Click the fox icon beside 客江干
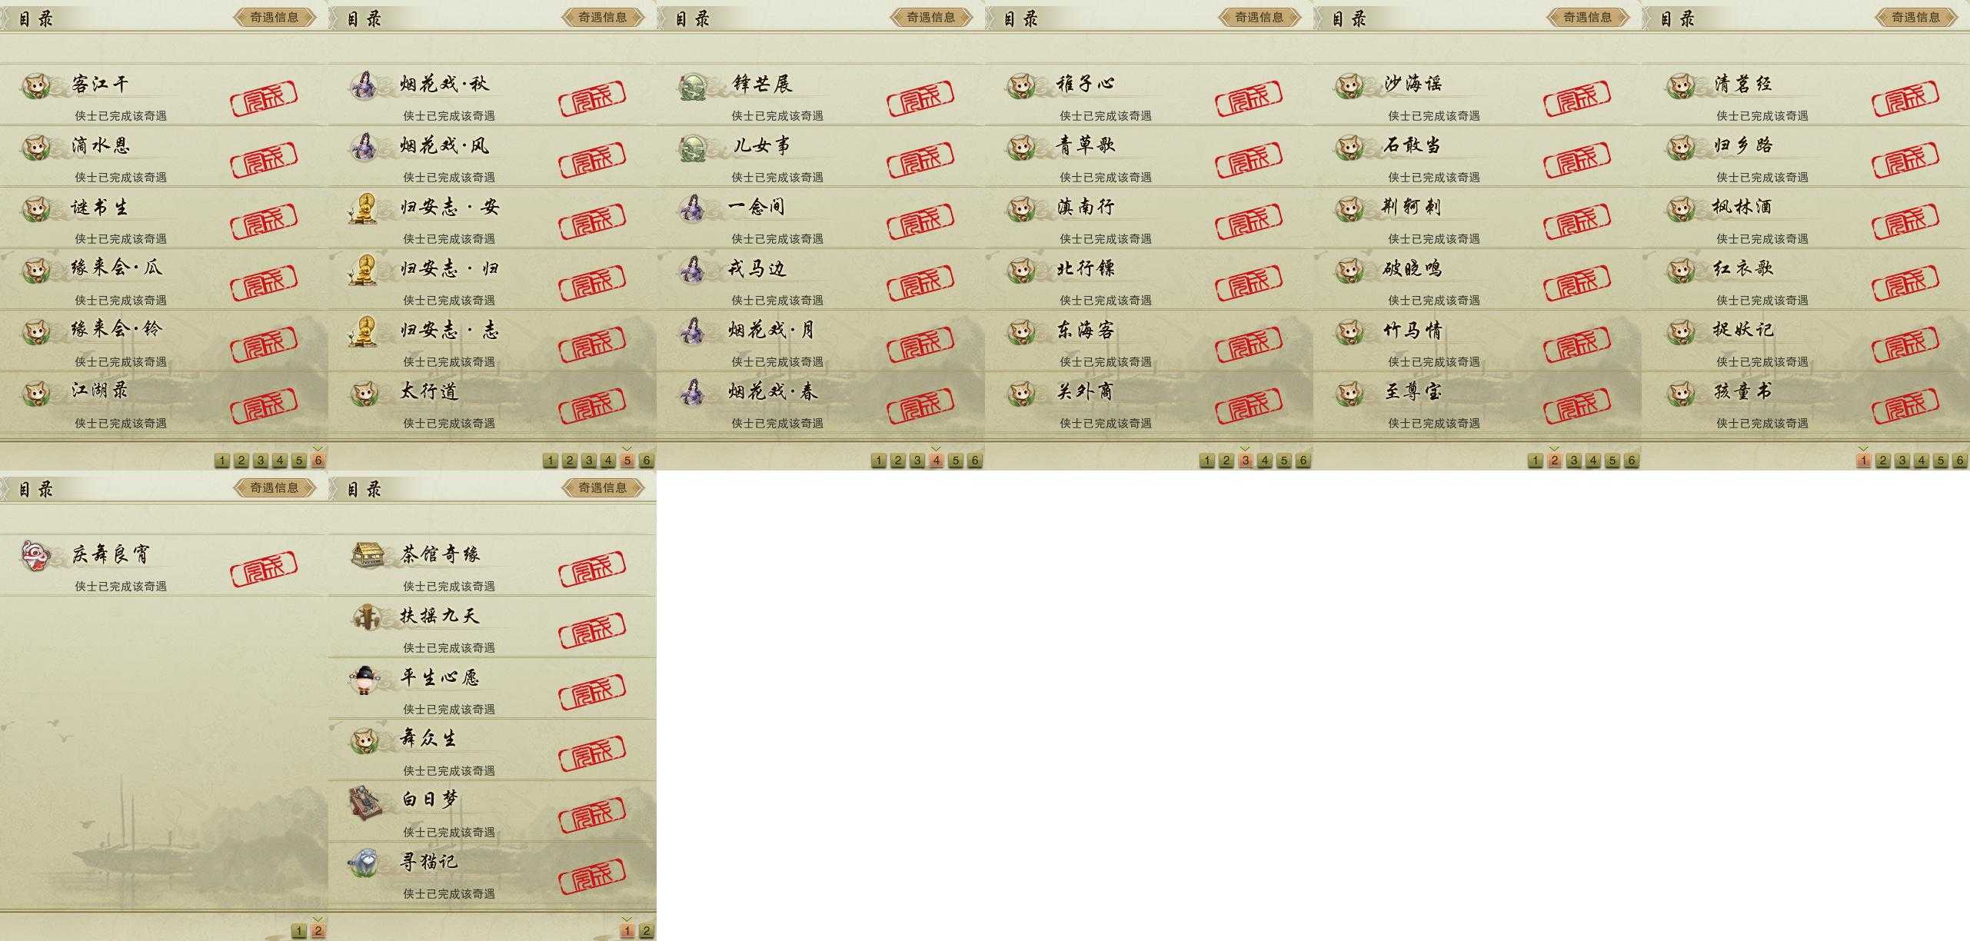 [x=36, y=85]
